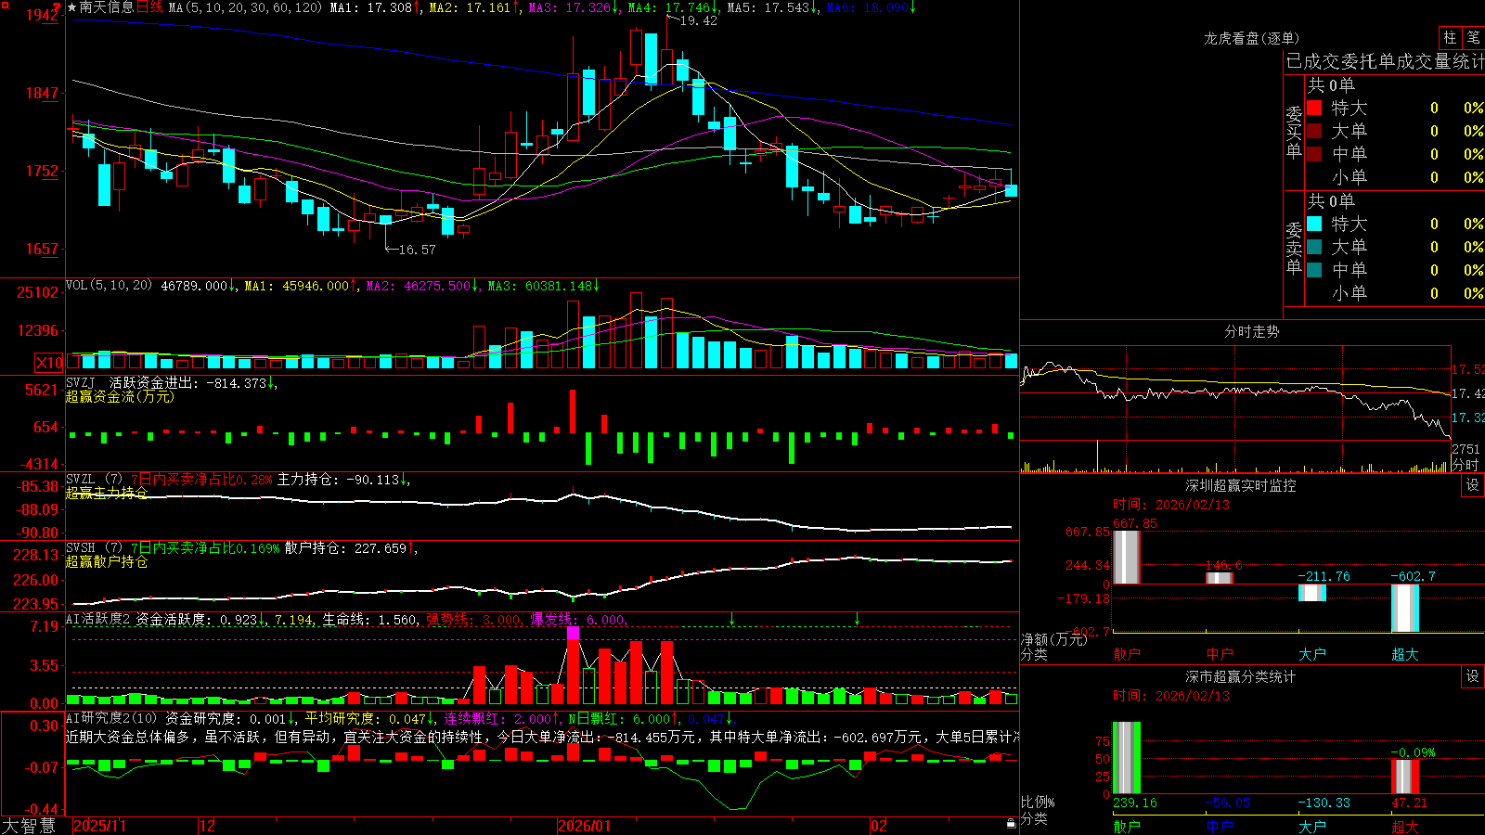Image resolution: width=1485 pixels, height=835 pixels.
Task: Click the 龙虎看盘(逐单) panel title
Action: (1251, 38)
